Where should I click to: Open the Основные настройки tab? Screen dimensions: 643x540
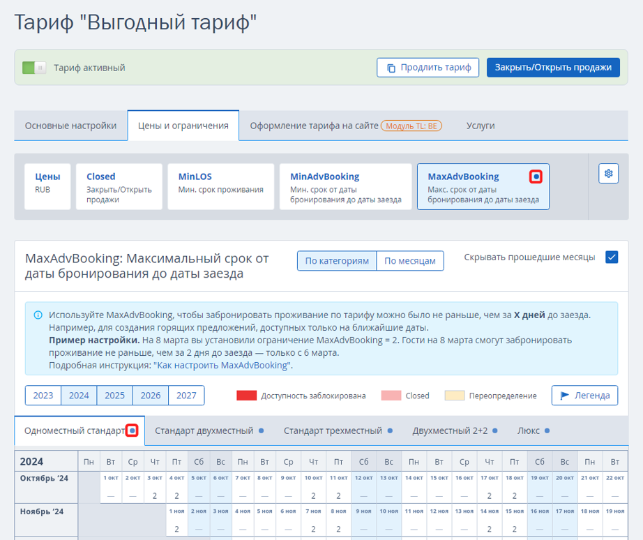pos(71,126)
